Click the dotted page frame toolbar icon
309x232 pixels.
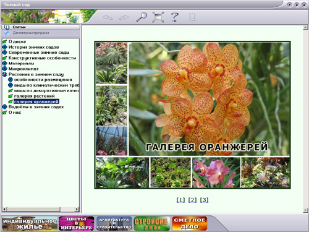[192, 17]
